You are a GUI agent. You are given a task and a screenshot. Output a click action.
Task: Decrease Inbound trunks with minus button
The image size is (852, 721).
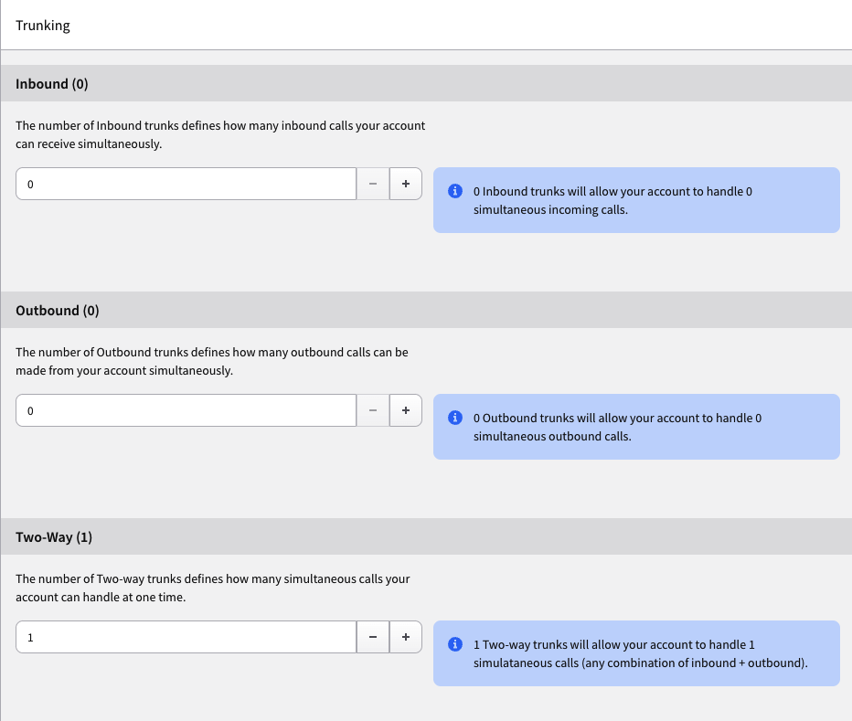click(x=373, y=184)
